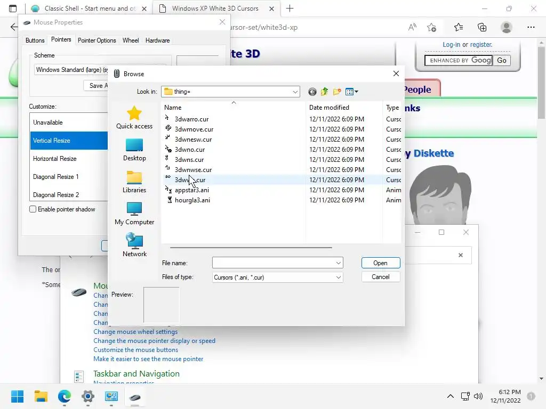Open Settings gear from taskbar

click(x=88, y=396)
